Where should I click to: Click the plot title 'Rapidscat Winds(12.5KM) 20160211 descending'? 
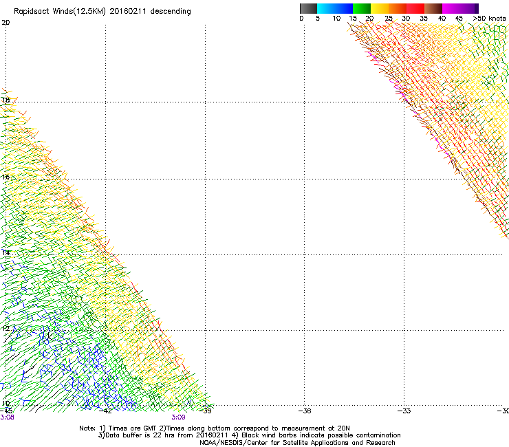[102, 12]
